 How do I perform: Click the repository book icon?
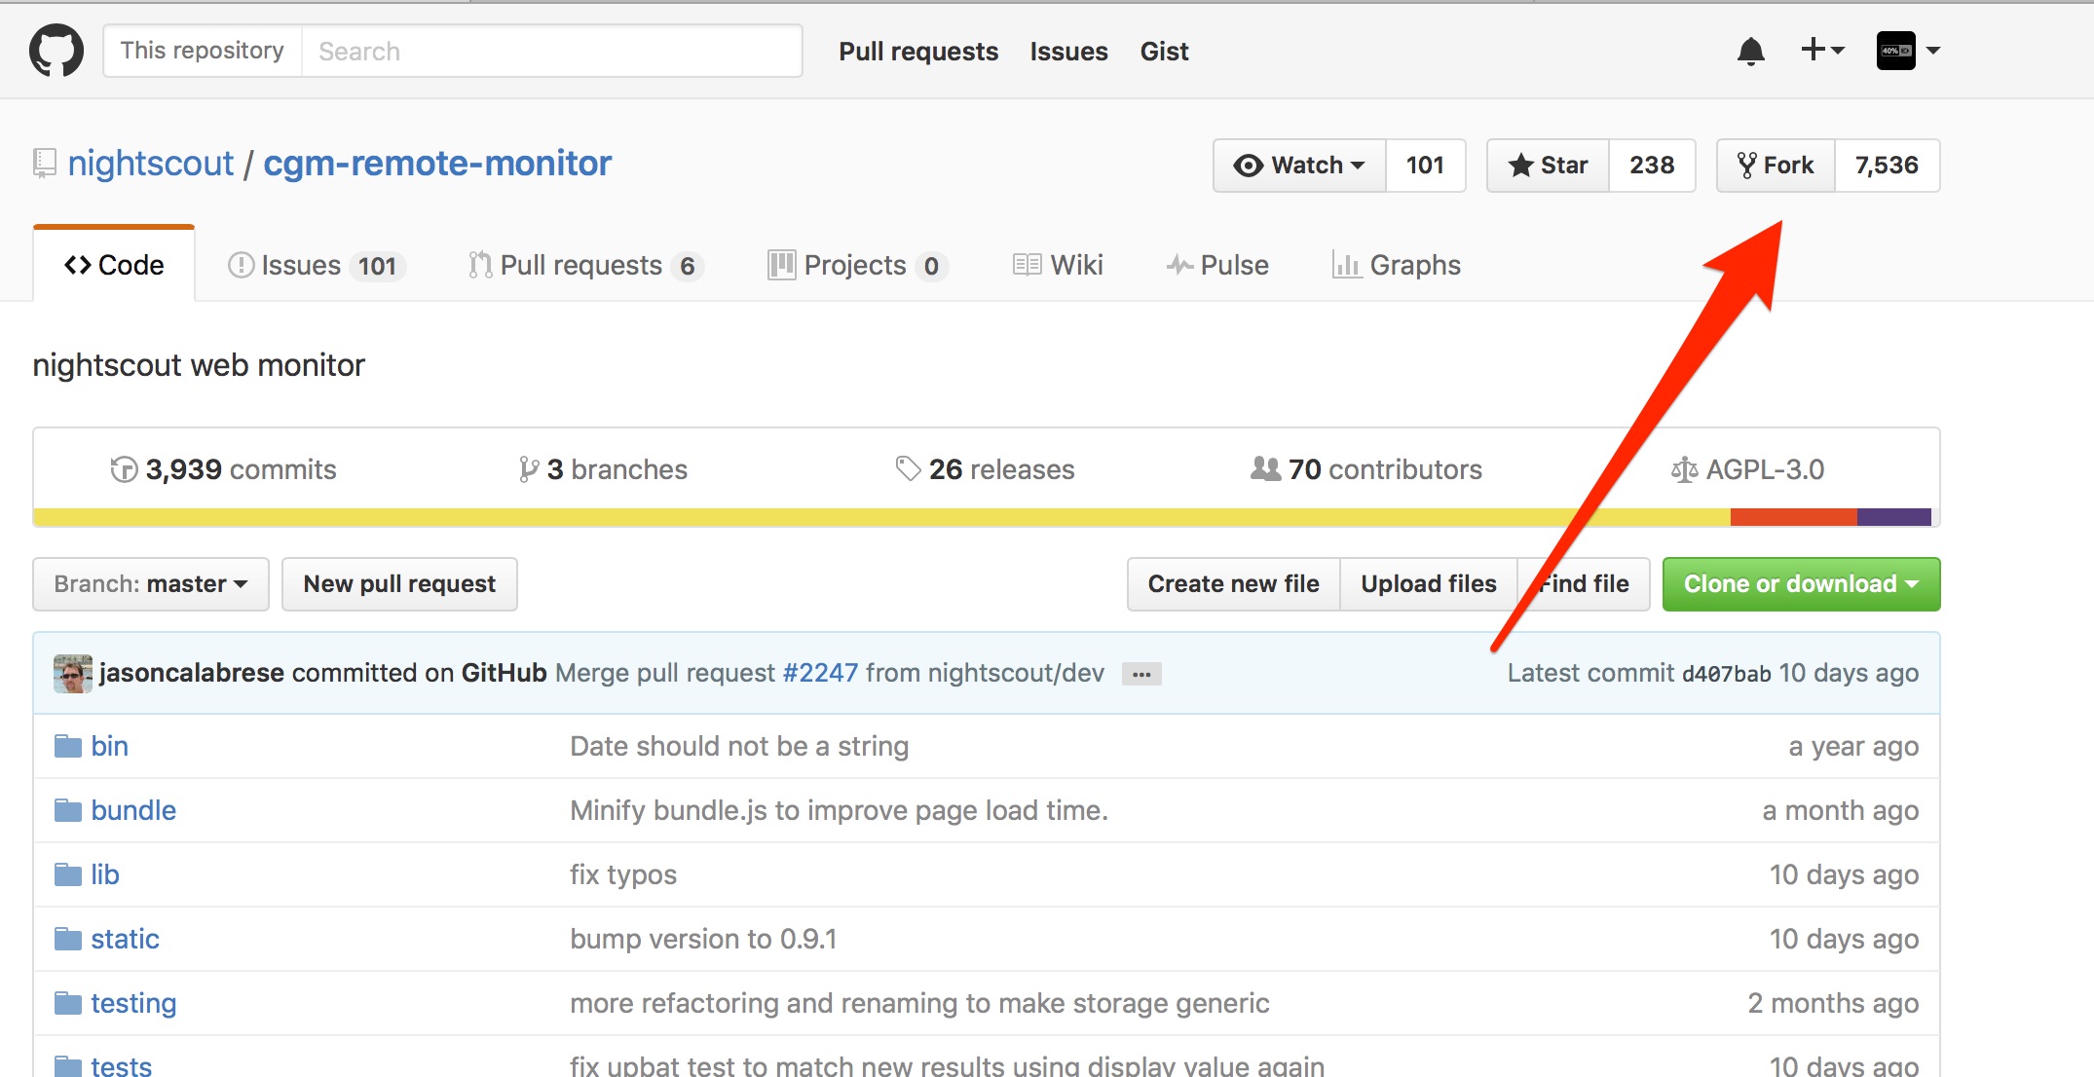point(45,164)
